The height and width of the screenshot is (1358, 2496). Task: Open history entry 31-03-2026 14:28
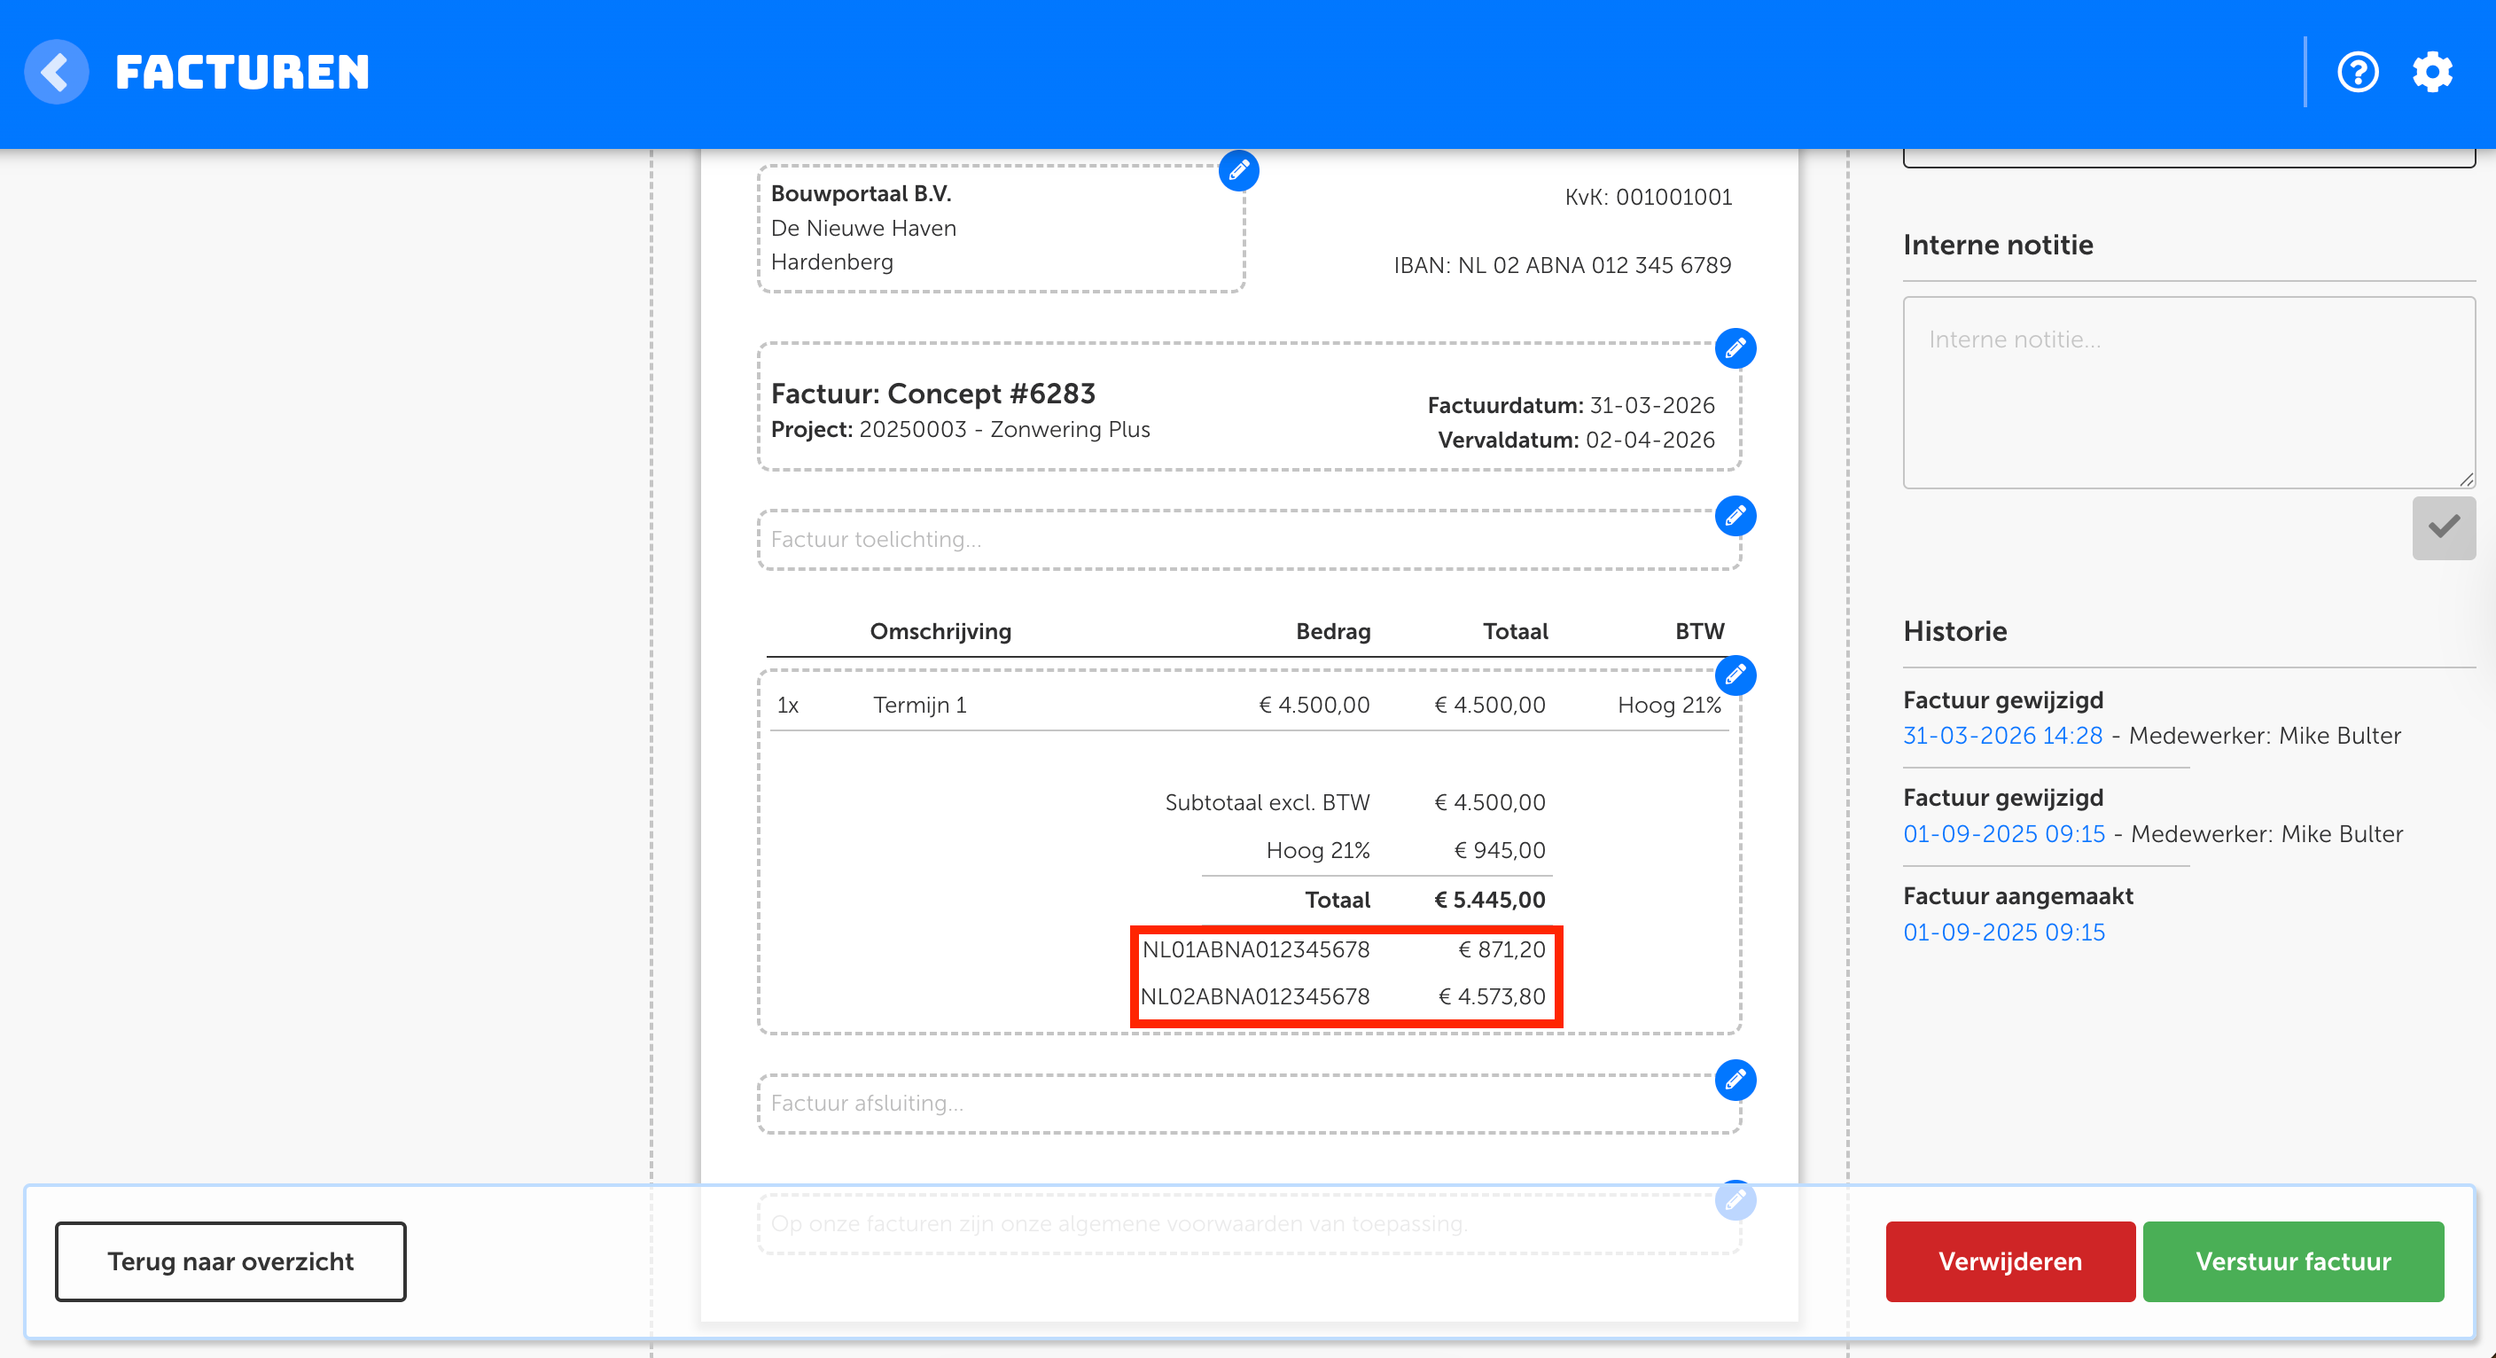(2003, 736)
